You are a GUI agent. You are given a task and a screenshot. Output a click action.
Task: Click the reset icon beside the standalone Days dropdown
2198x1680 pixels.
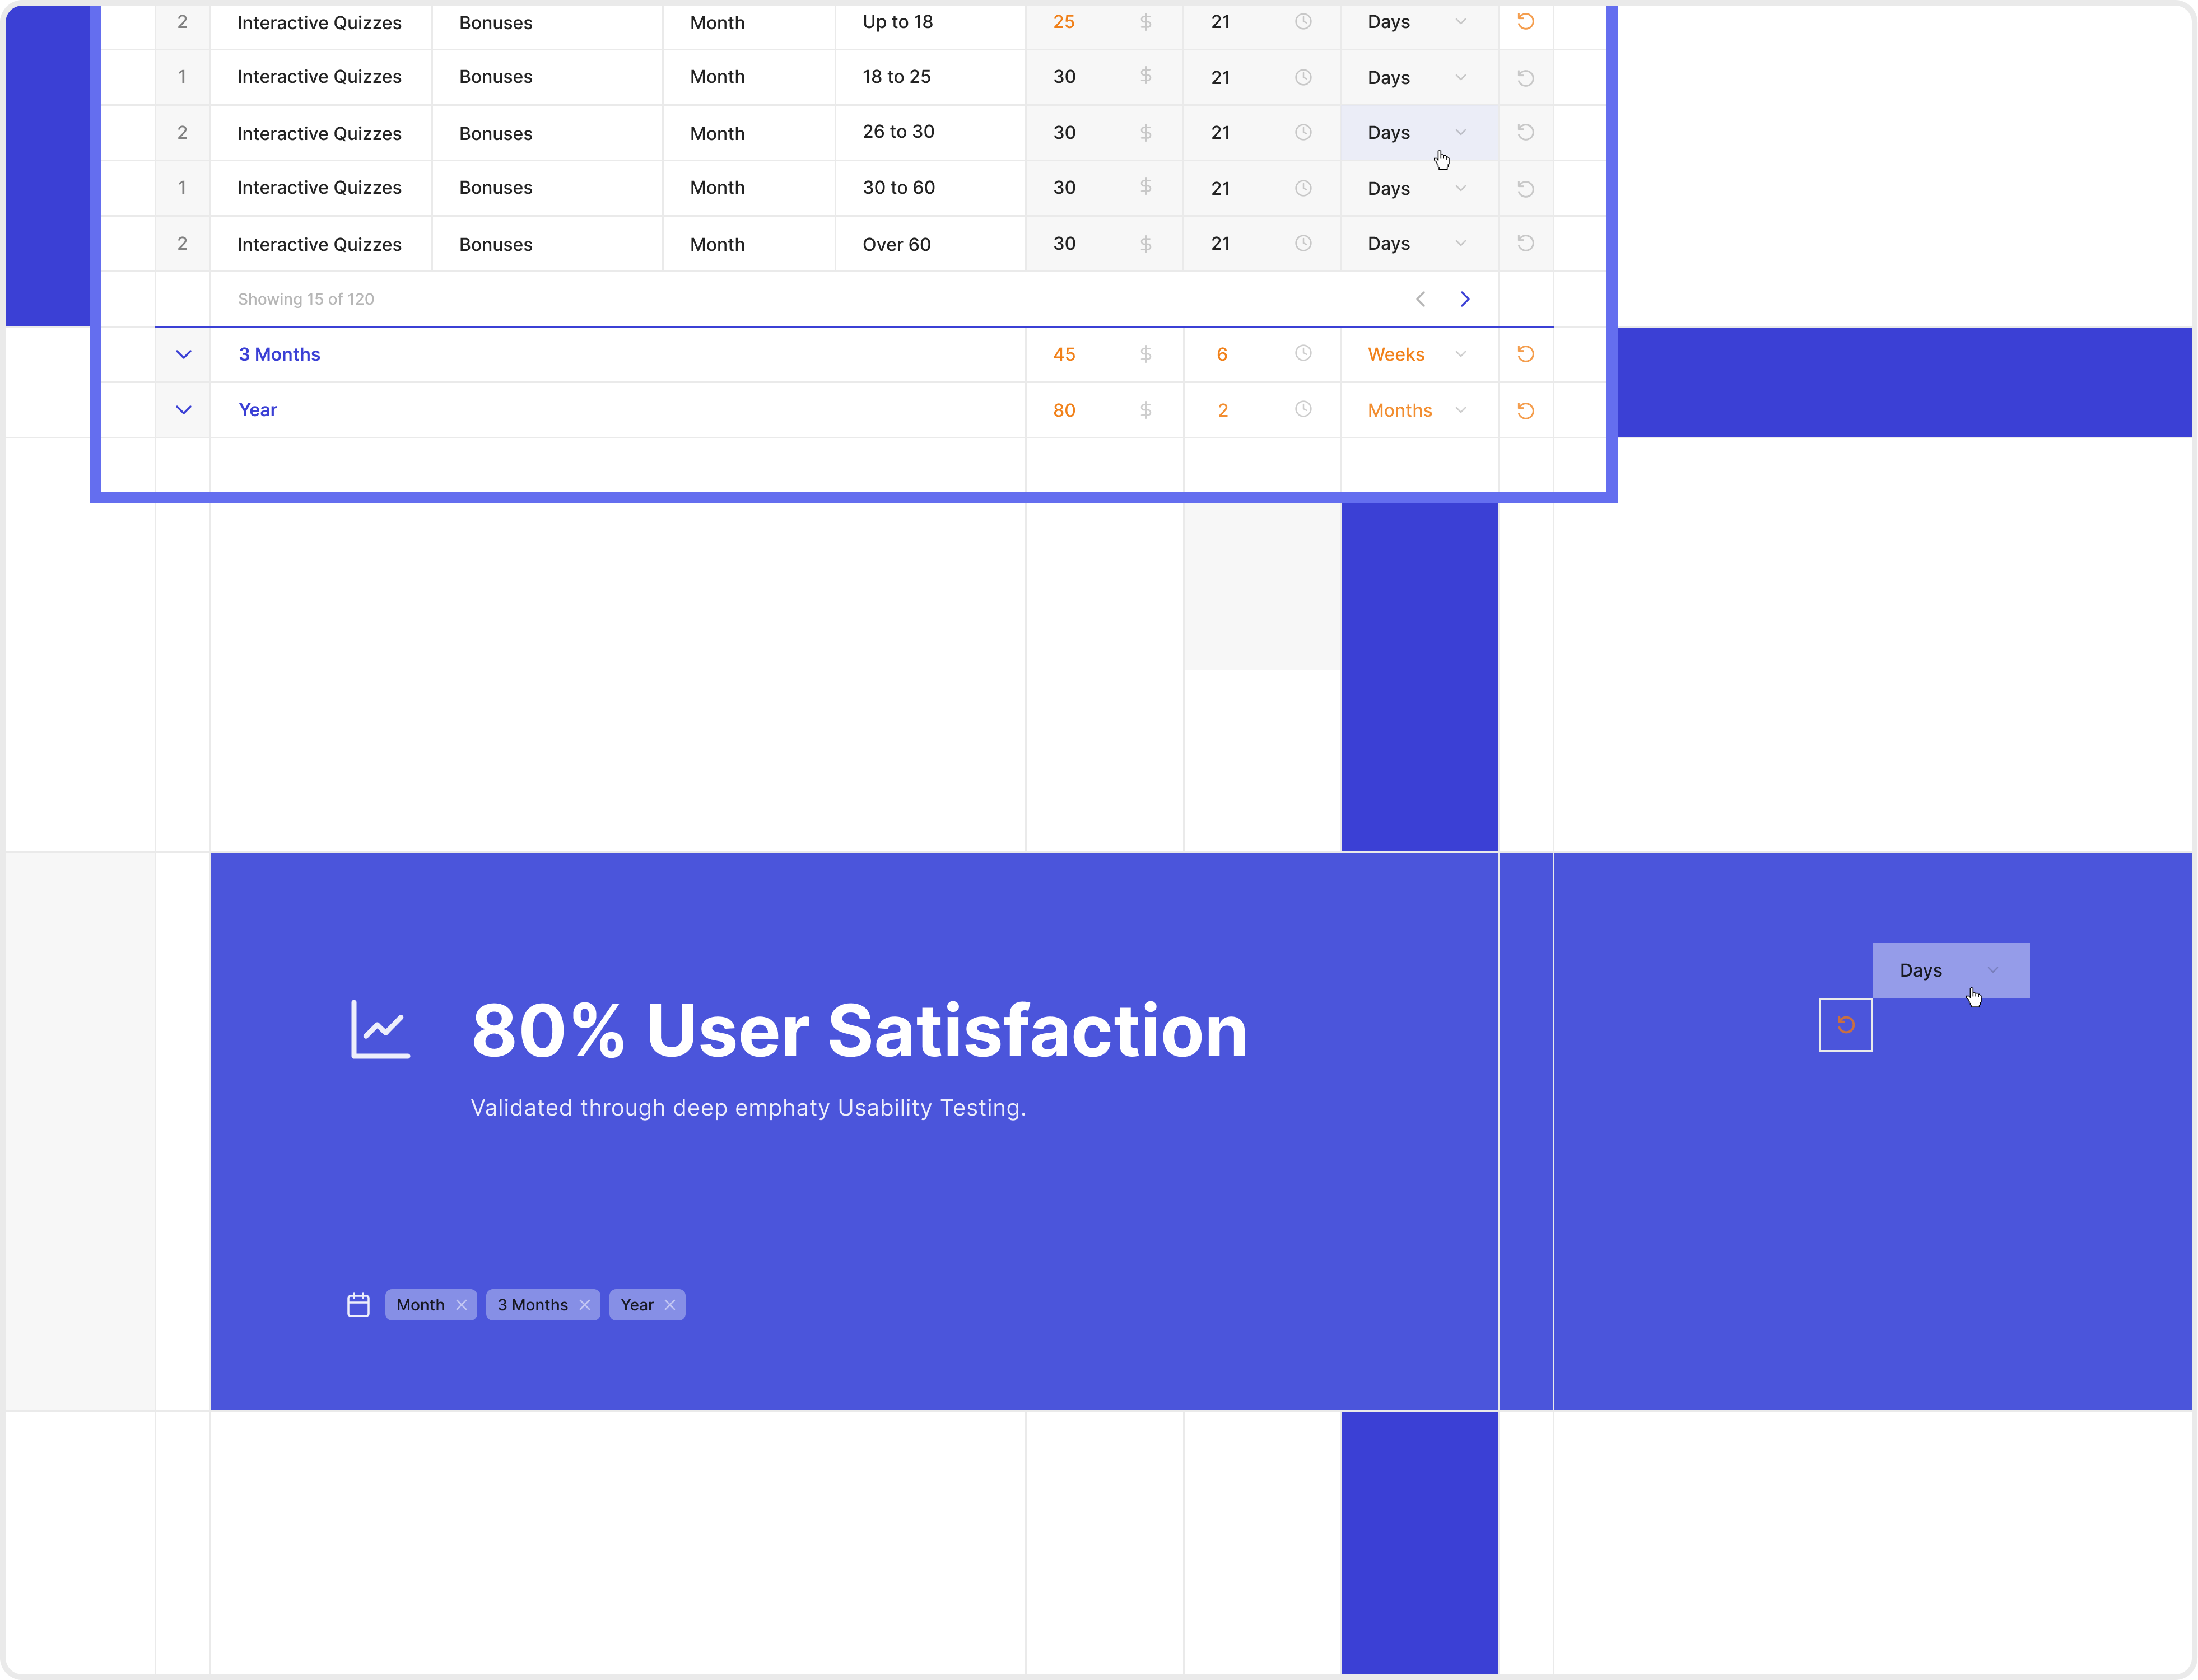pos(1846,1025)
